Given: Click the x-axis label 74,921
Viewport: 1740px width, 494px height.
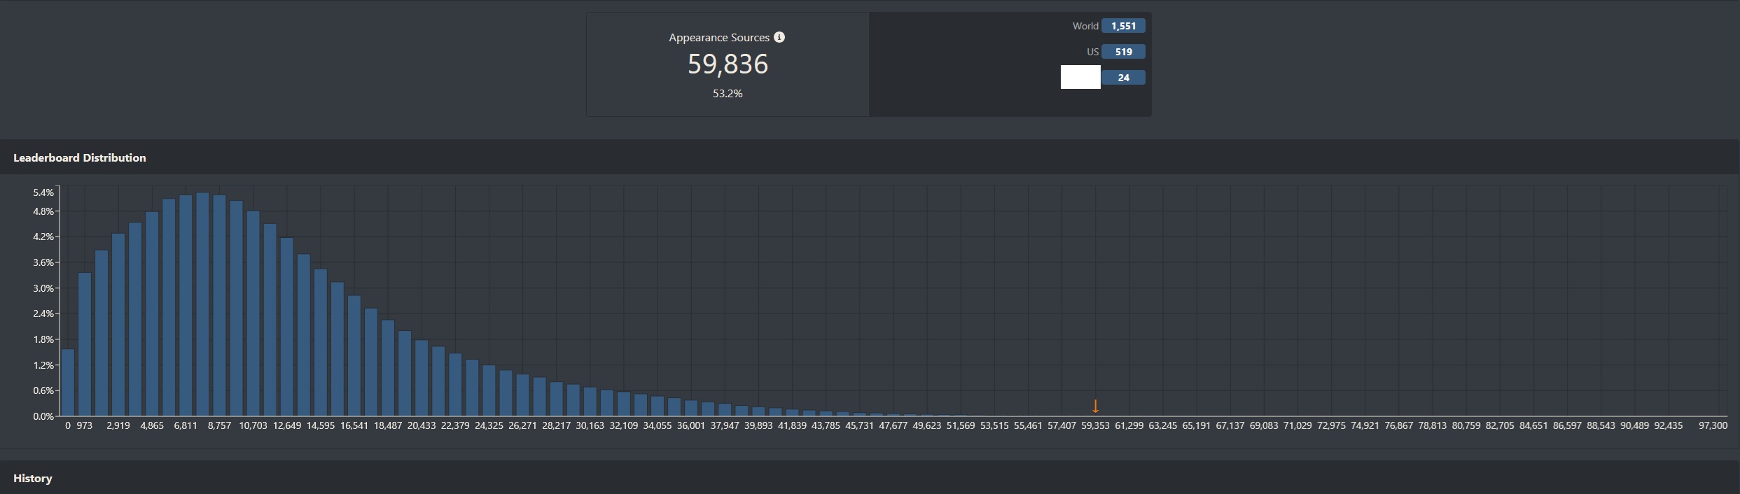Looking at the screenshot, I should [1365, 425].
